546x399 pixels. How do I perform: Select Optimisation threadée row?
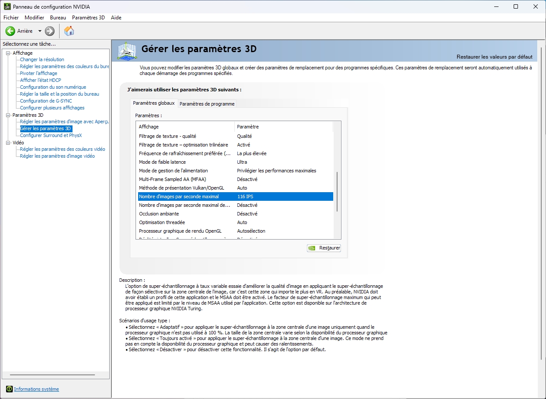click(235, 222)
